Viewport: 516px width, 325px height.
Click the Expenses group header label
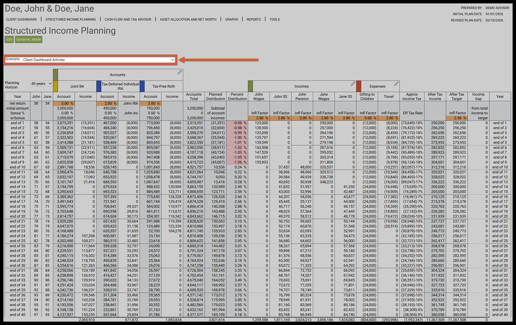pos(377,86)
